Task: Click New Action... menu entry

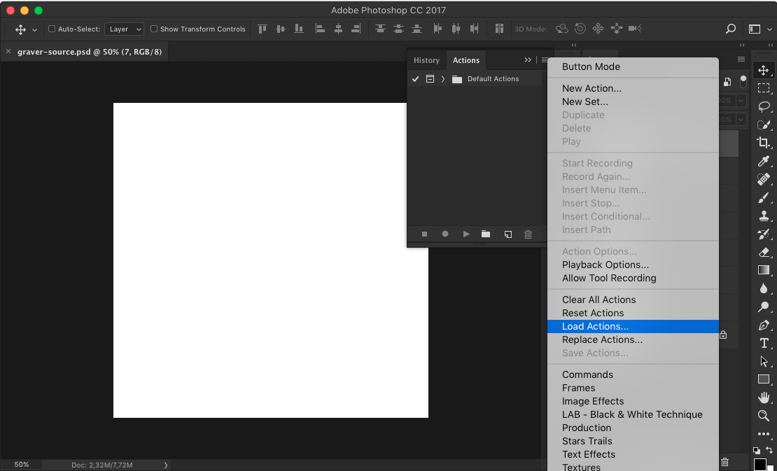Action: click(x=591, y=88)
